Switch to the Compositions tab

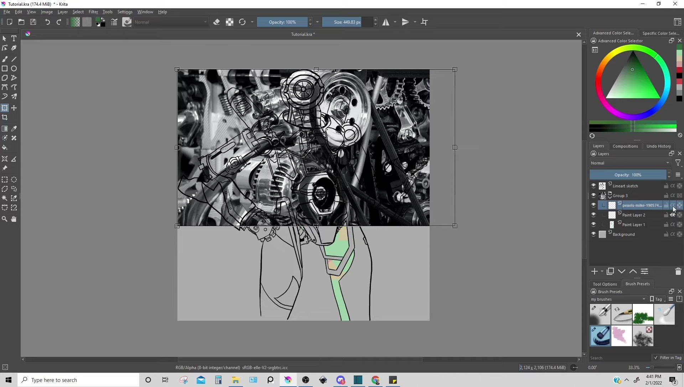click(x=625, y=146)
